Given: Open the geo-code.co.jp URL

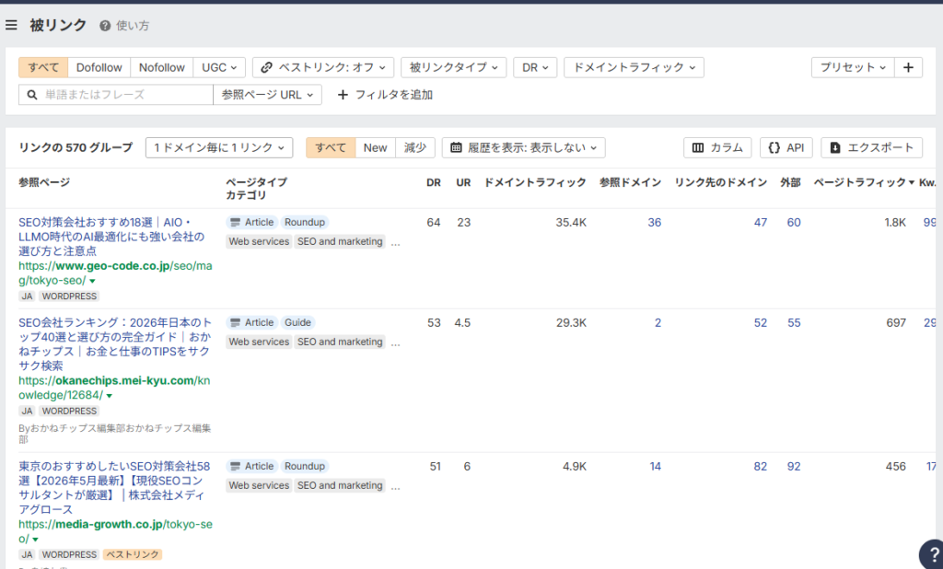Looking at the screenshot, I should click(x=115, y=273).
